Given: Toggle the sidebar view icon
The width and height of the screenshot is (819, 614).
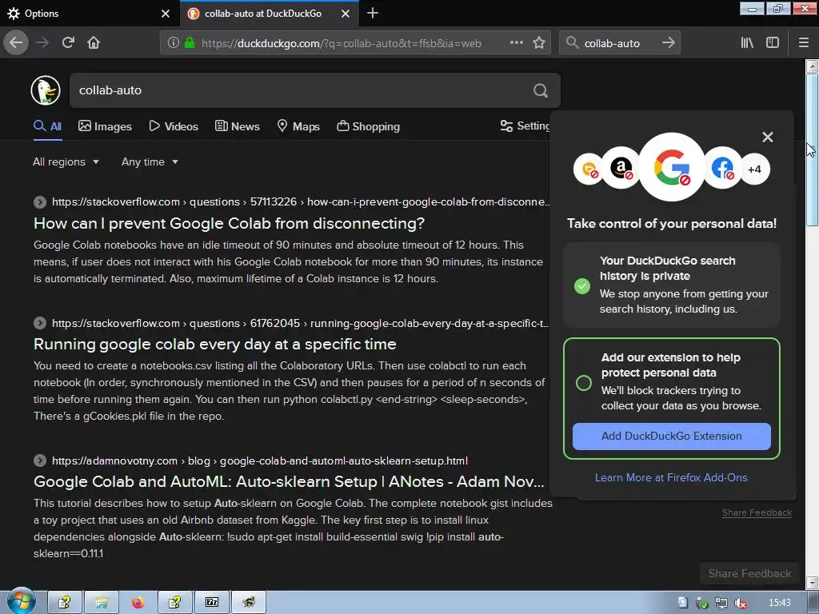Looking at the screenshot, I should click(773, 42).
